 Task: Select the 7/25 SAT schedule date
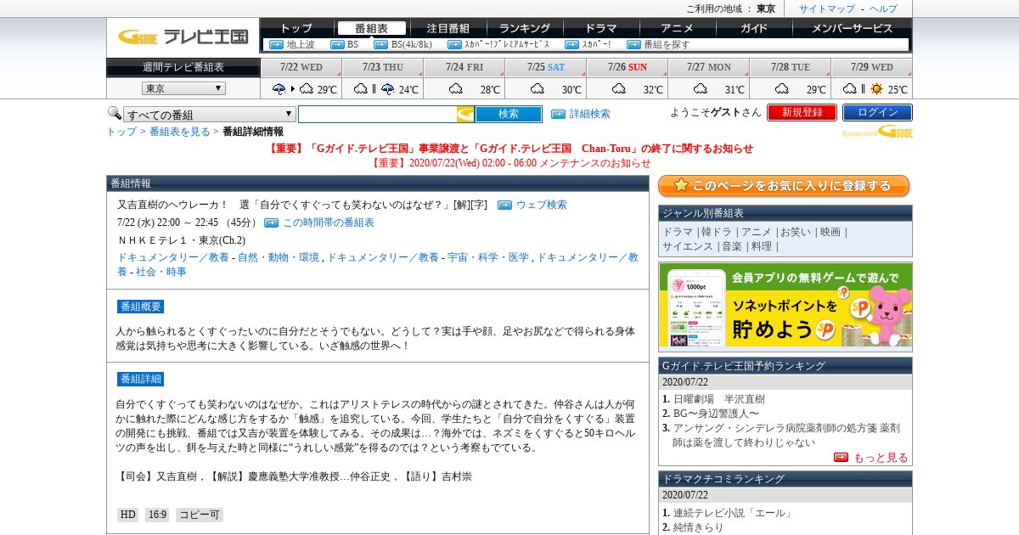(x=545, y=67)
